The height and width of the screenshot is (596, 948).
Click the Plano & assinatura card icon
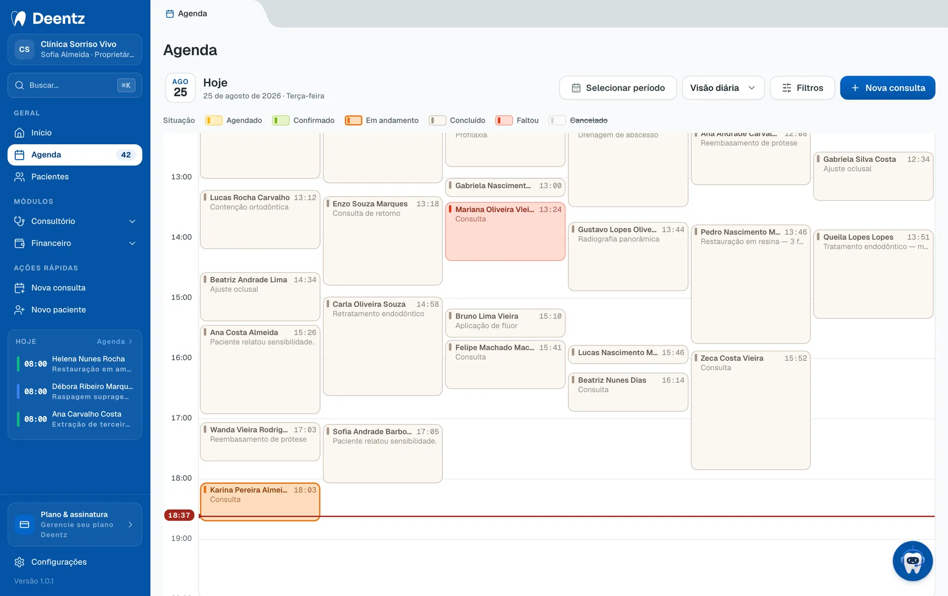tap(24, 524)
